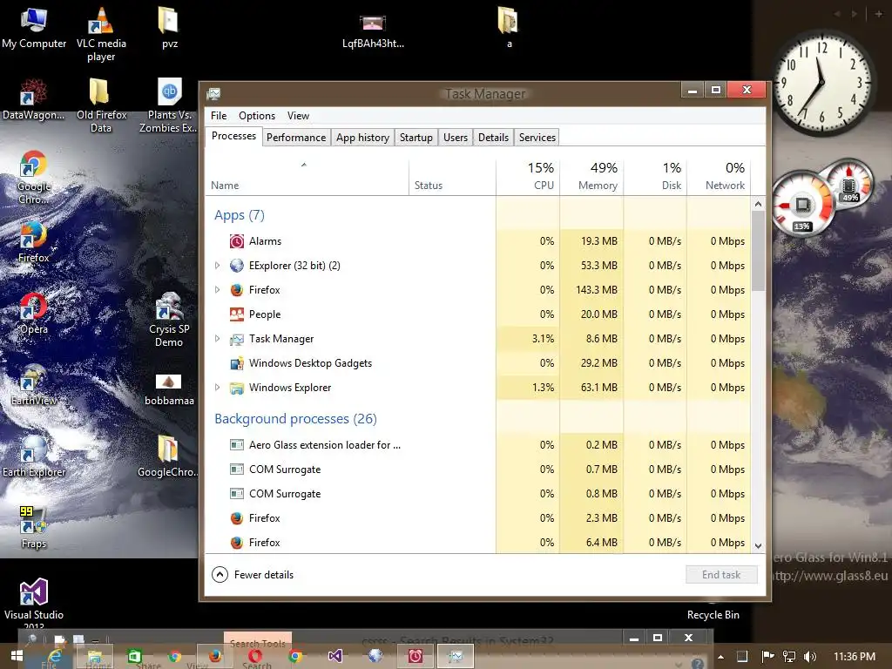Screen dimensions: 892x669
Task: Select VLC media player desktop icon
Action: coord(101,34)
